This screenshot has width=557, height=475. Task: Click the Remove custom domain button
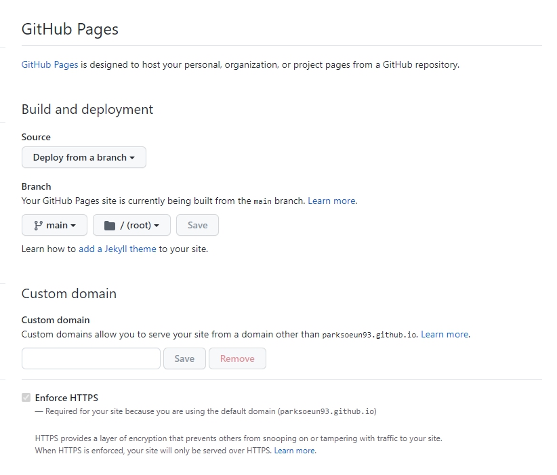coord(237,358)
